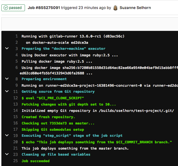Click line number 6 in job log

[x=16, y=68]
